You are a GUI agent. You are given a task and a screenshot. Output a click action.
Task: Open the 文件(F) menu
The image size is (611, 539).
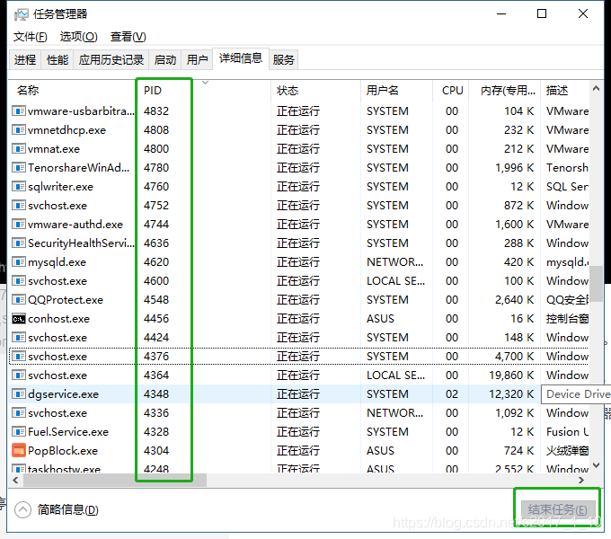pos(31,37)
